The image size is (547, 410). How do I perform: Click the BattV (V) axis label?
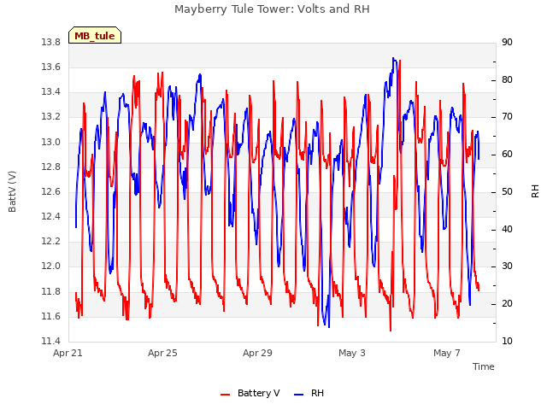[12, 191]
